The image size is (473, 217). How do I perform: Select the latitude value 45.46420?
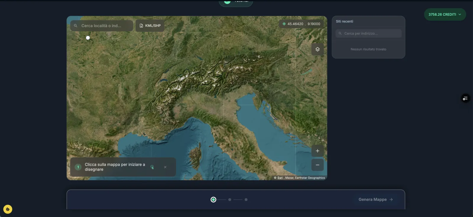(295, 24)
